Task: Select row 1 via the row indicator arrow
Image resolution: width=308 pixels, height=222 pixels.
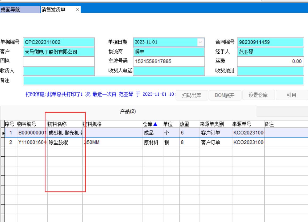Action: tap(3, 133)
